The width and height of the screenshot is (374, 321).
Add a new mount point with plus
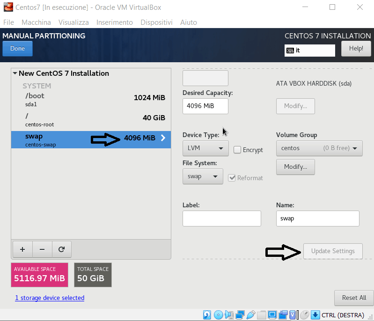click(22, 249)
